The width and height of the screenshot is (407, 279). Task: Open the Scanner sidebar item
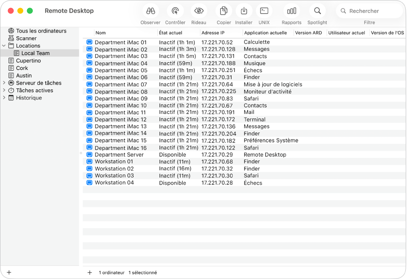click(26, 38)
